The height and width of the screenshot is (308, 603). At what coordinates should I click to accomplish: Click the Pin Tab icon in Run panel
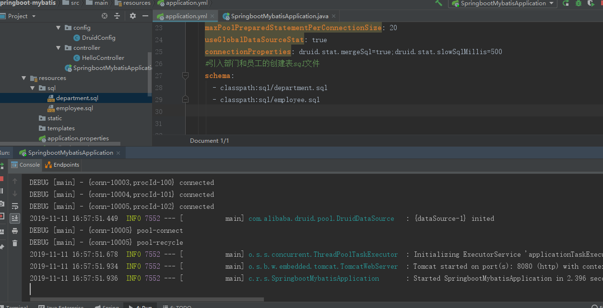tap(1, 247)
